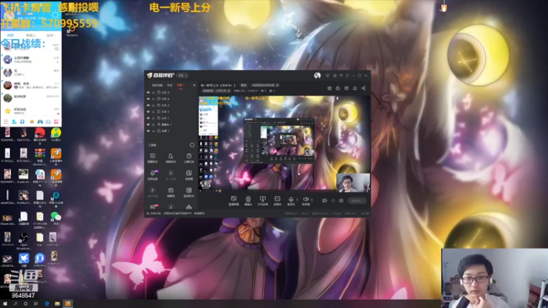Edit the stream title with pencil icon

[277, 85]
